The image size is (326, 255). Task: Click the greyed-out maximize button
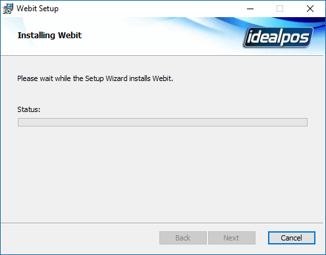[x=280, y=9]
